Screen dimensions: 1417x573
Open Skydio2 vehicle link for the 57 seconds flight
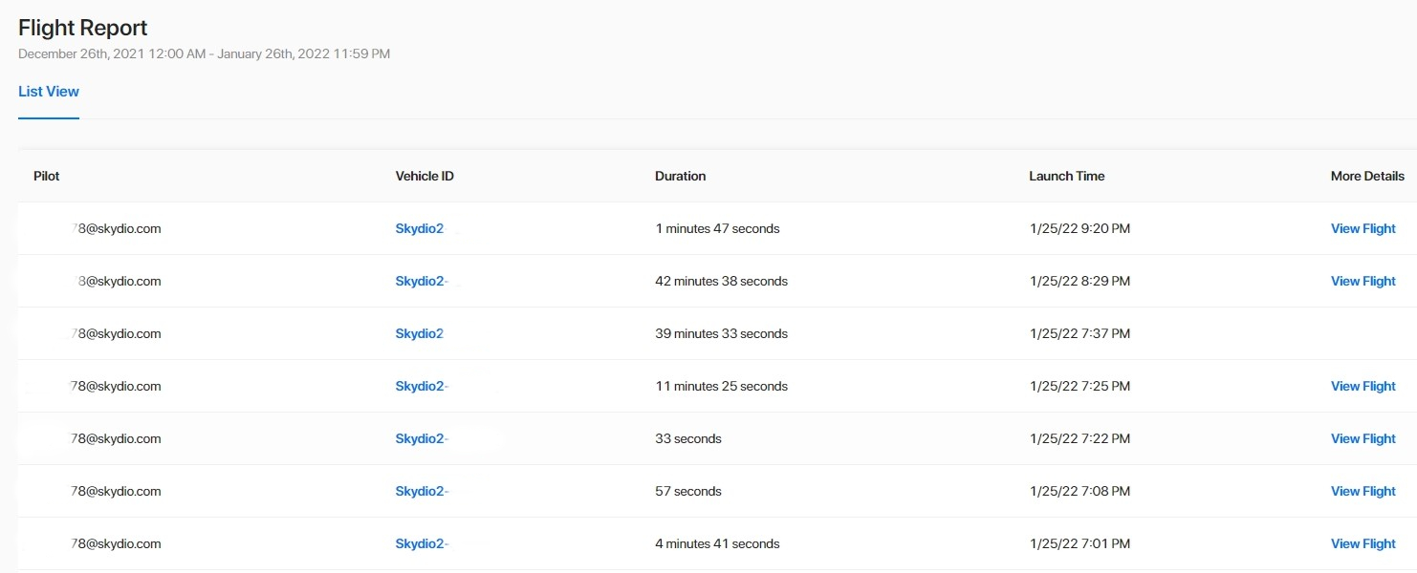422,491
